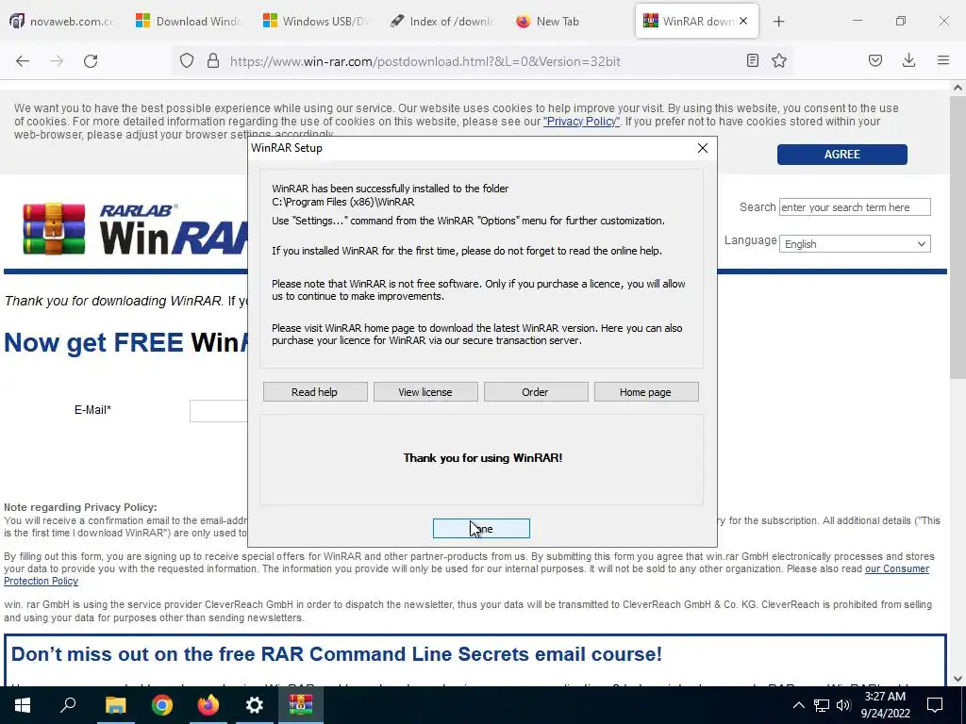Open Read help in the WinRAR Setup dialog

coord(315,392)
